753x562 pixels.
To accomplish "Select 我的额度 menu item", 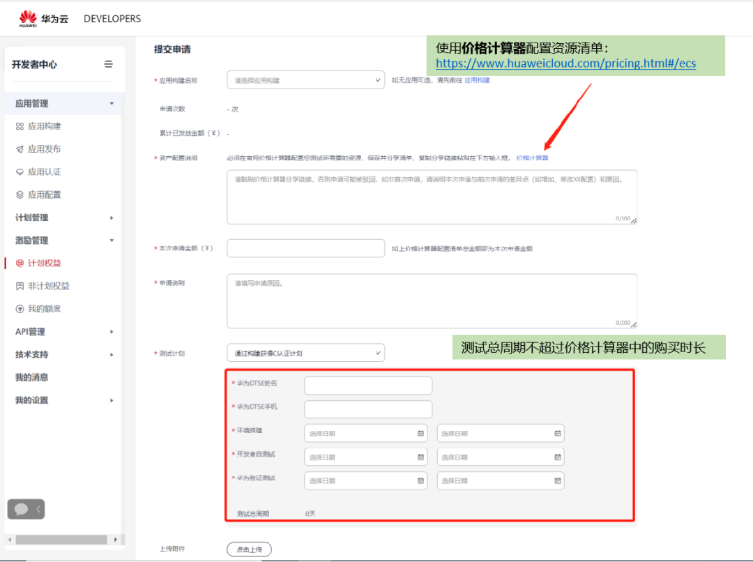I will [x=44, y=309].
